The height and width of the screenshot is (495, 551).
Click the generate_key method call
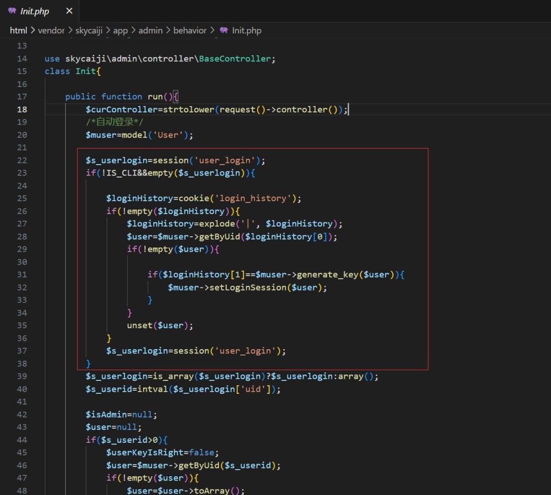328,275
